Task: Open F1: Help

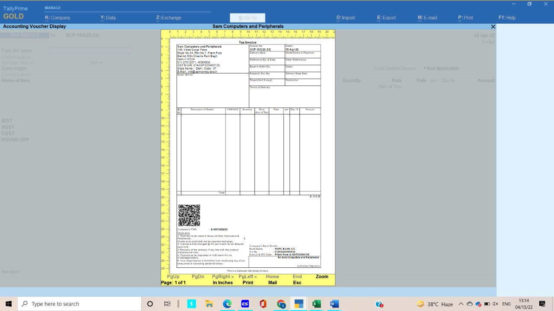Action: [507, 18]
